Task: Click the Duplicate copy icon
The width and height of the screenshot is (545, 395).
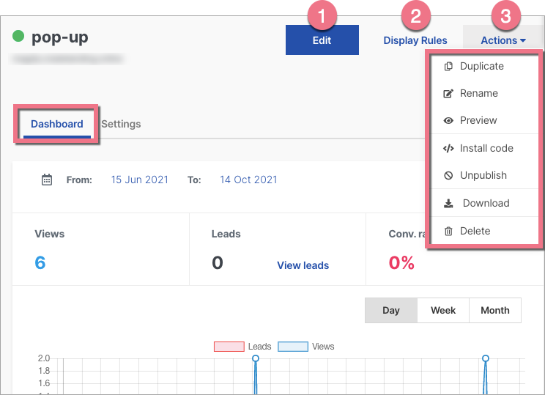Action: (x=448, y=66)
